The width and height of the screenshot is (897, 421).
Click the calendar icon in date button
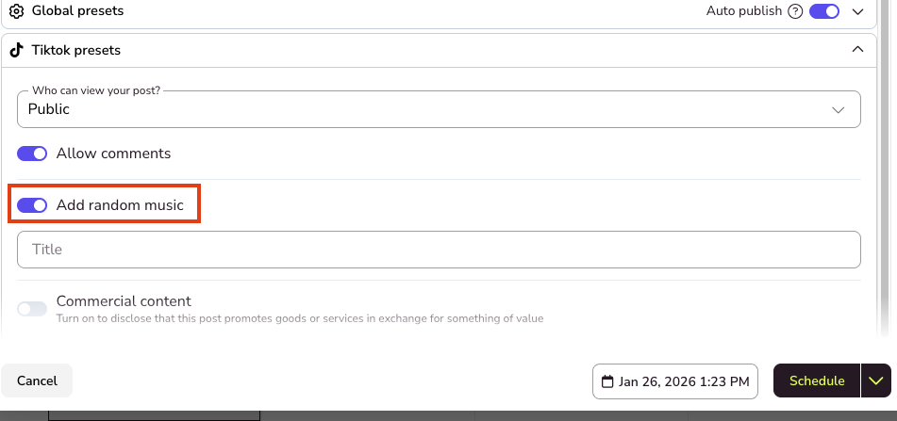[607, 381]
